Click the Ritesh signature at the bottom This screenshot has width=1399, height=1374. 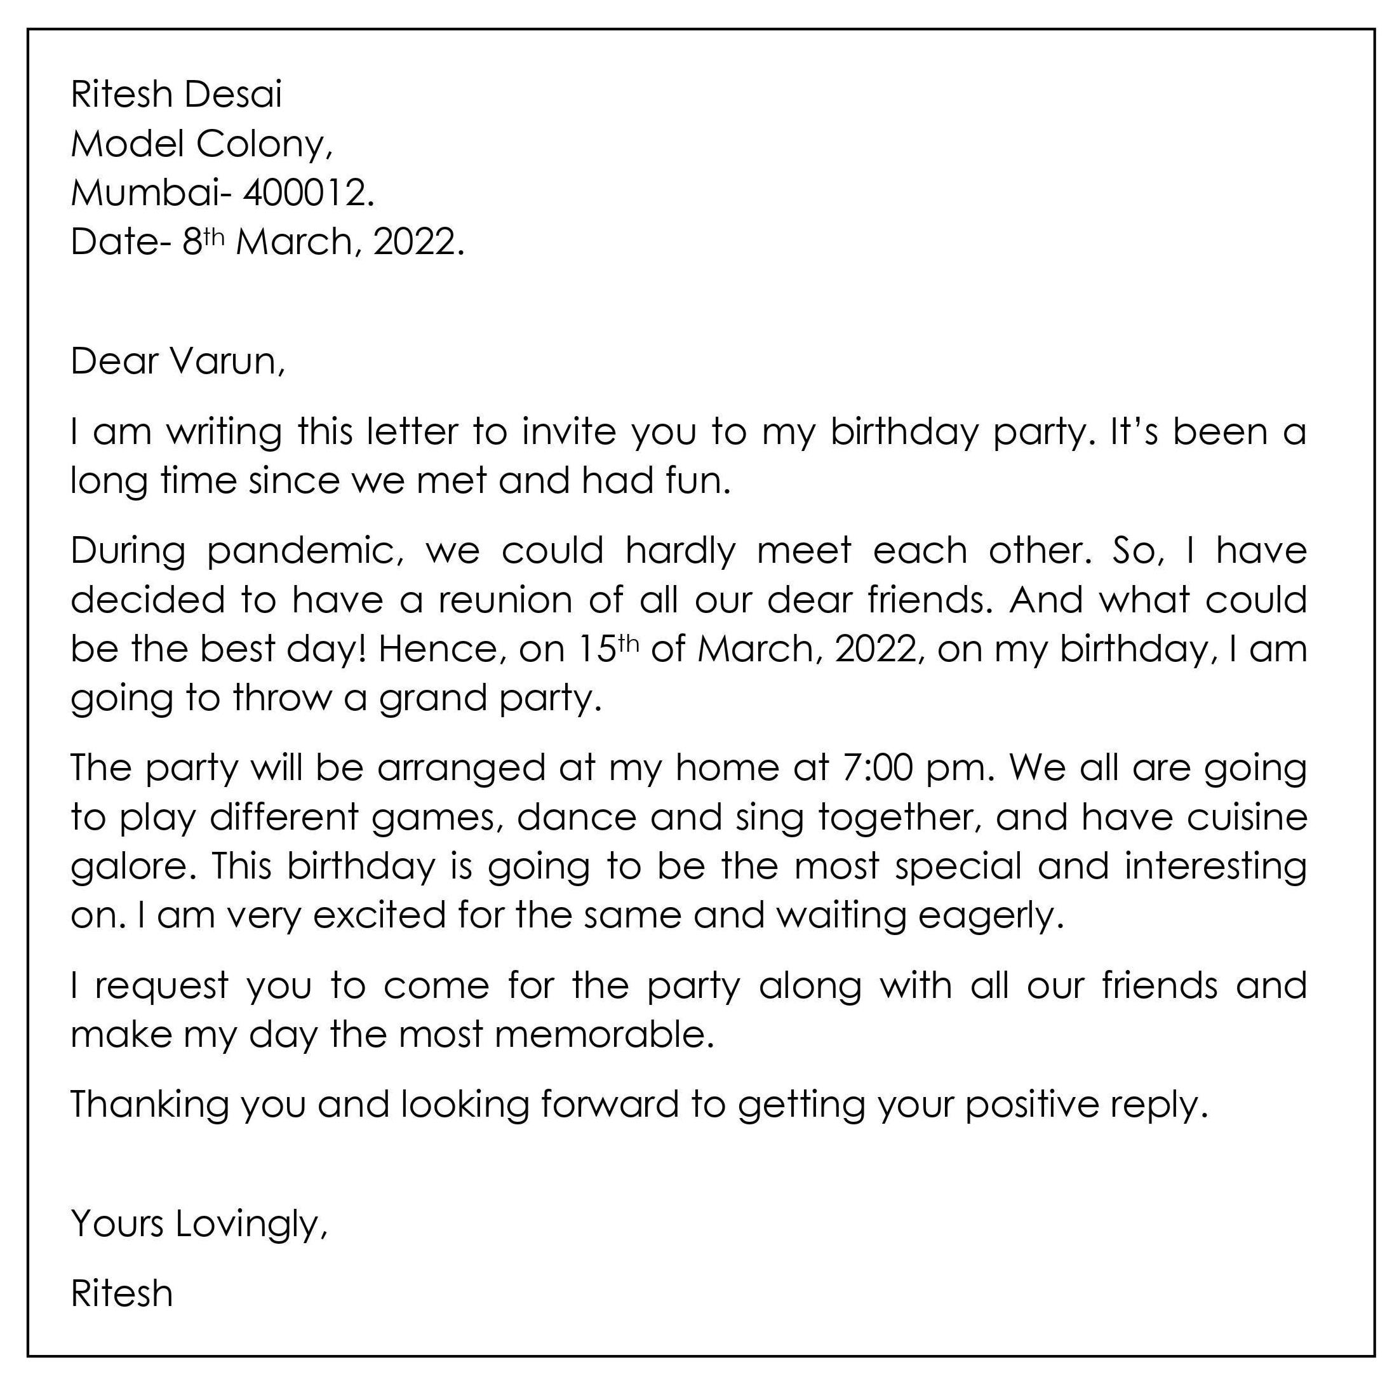pyautogui.click(x=122, y=1293)
